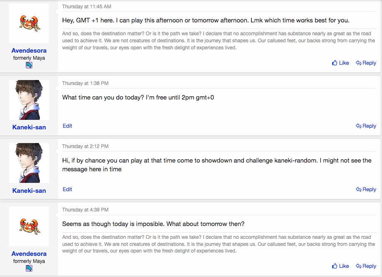Click Kaneki-san's avatar in 1:38 PM post
382x277 pixels.
click(x=29, y=100)
